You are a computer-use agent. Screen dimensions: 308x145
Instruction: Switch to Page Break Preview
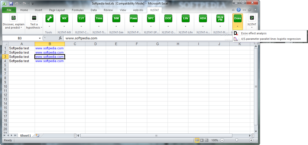point(206,140)
